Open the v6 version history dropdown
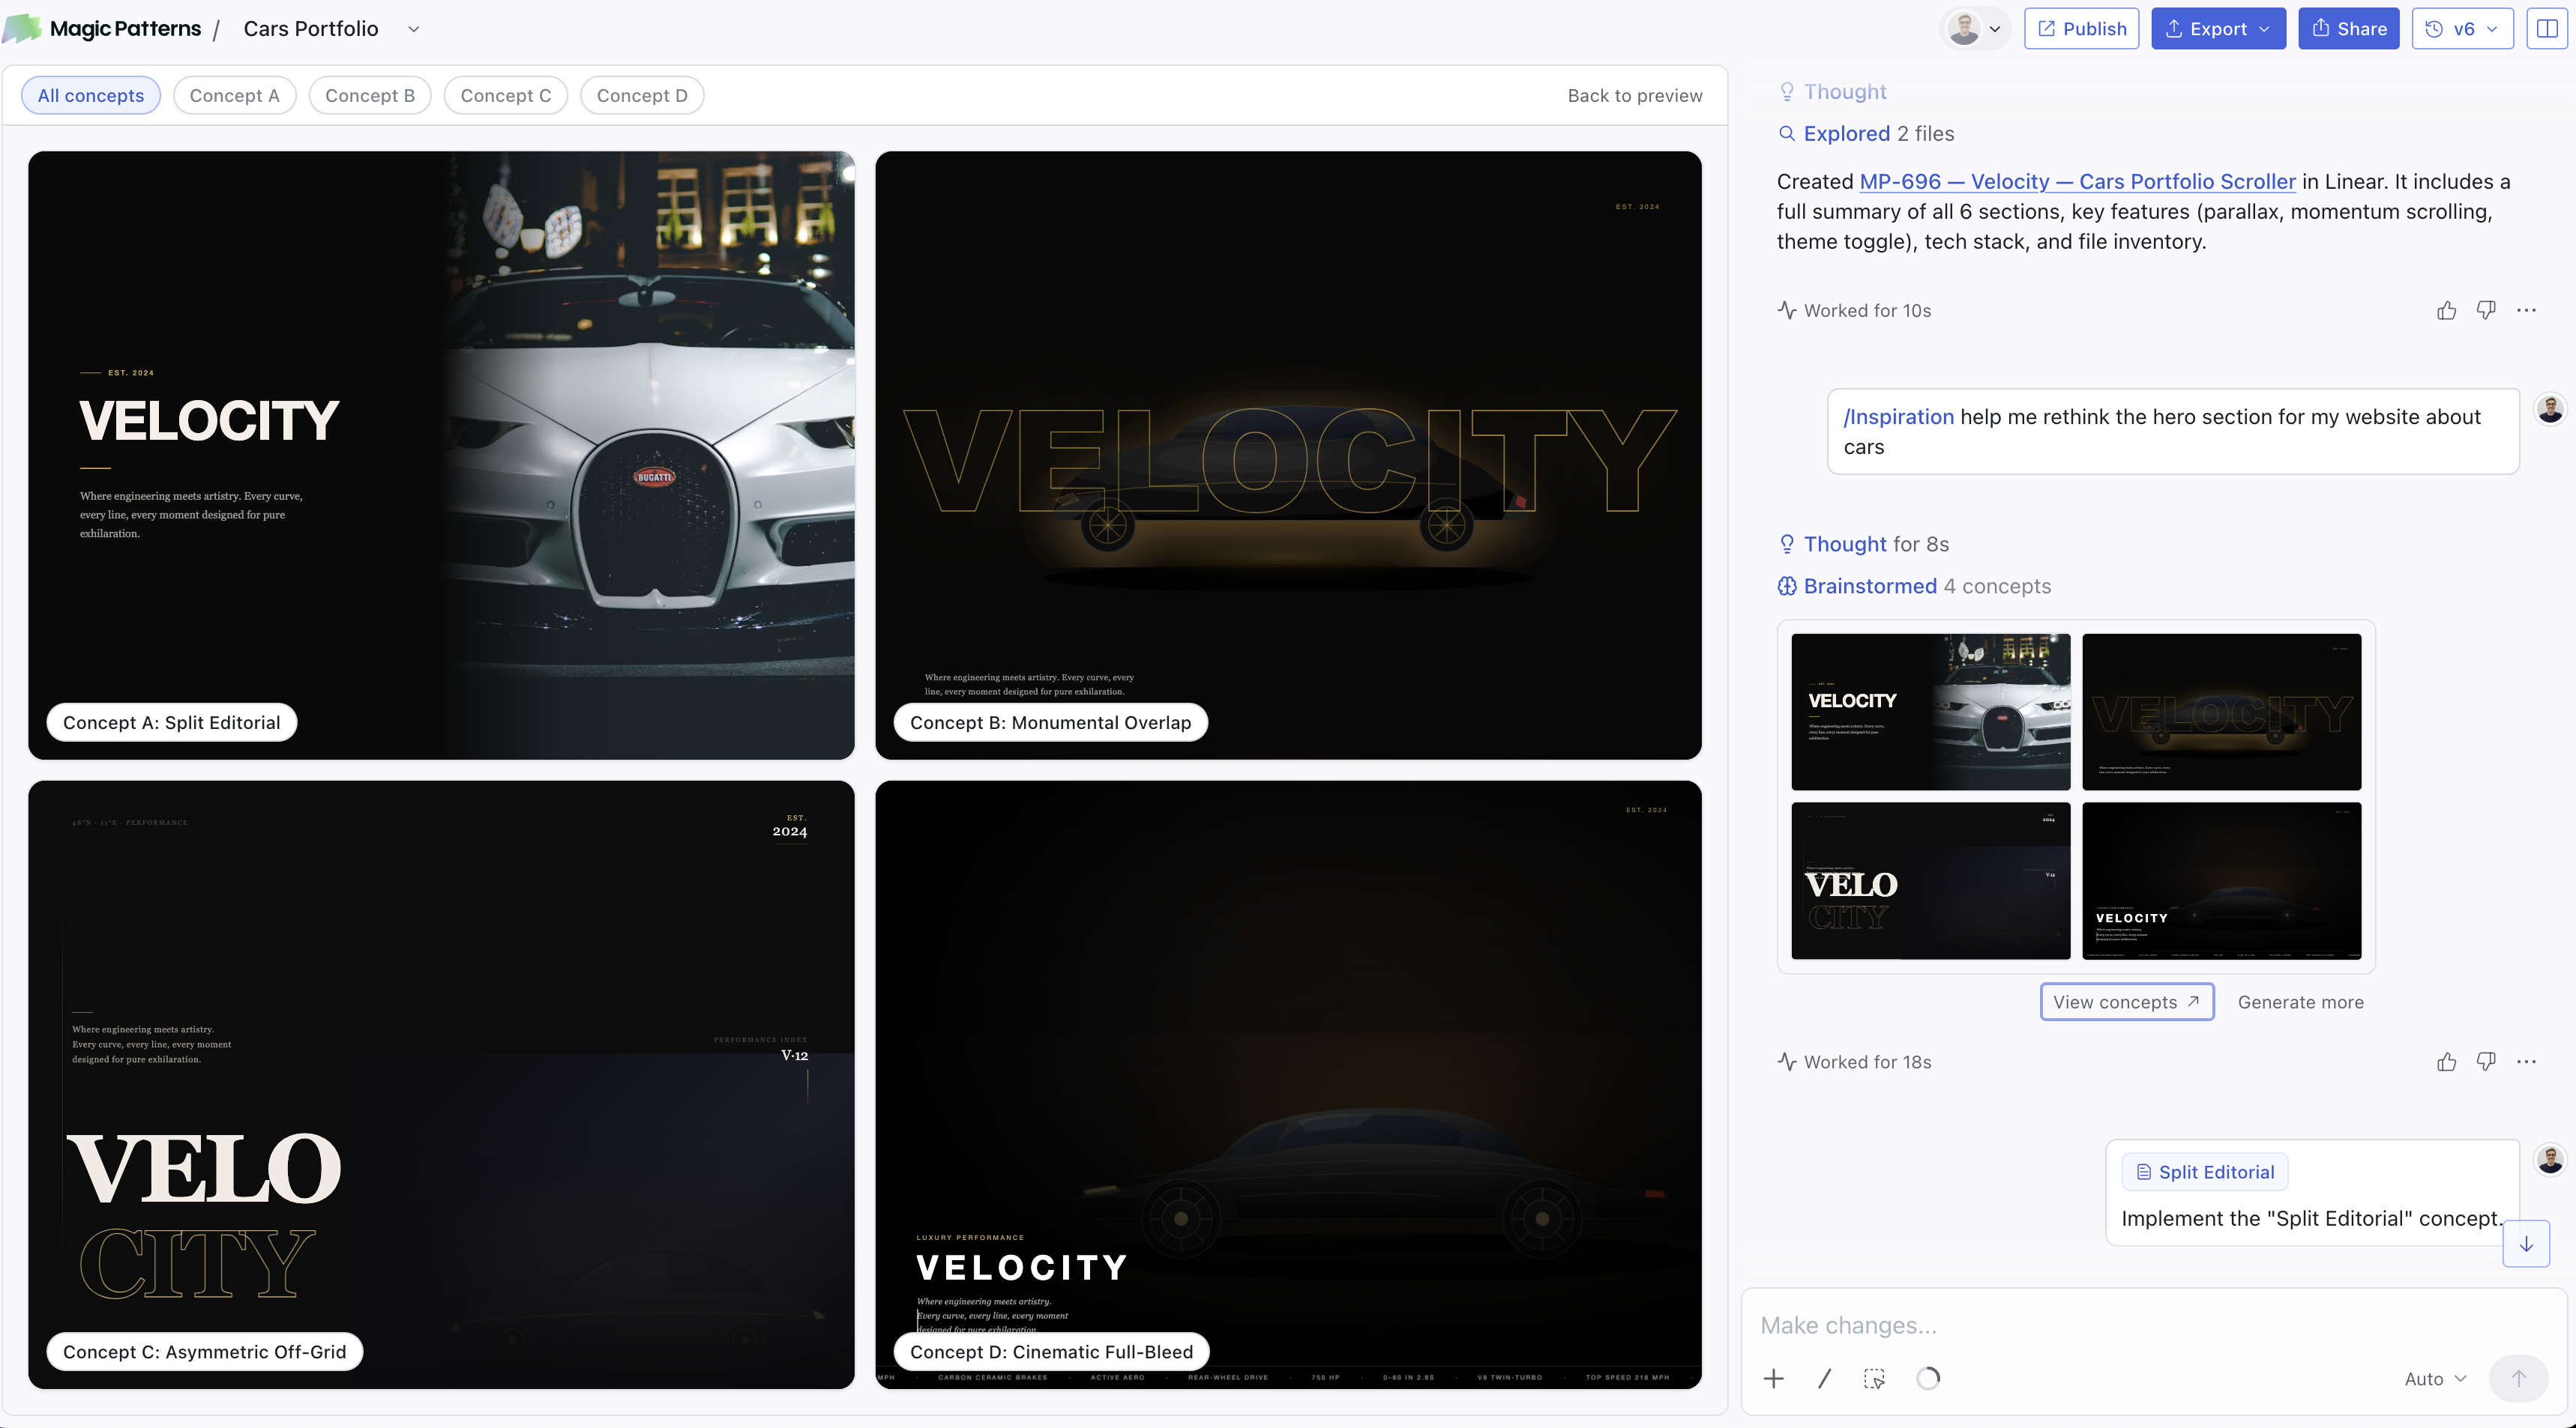 tap(2462, 29)
